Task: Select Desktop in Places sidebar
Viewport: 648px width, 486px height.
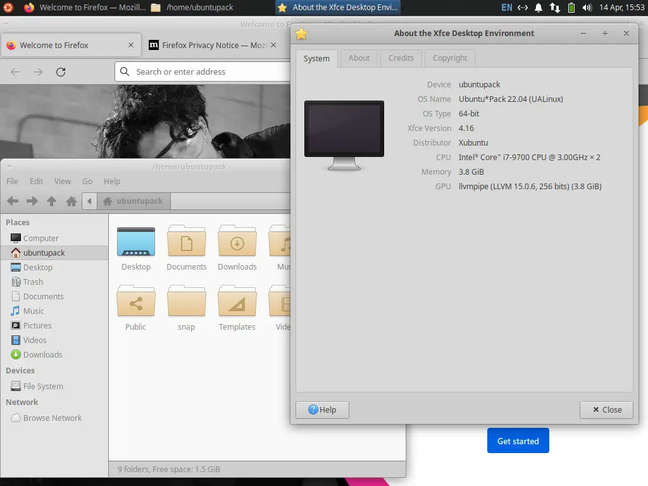Action: [54, 268]
